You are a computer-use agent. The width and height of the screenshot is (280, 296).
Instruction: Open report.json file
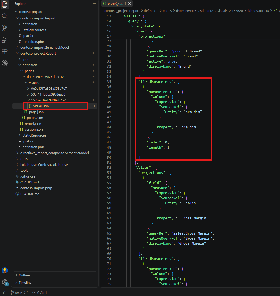click(33, 124)
